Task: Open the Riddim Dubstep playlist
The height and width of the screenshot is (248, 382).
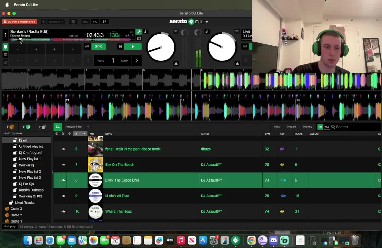Action: pyautogui.click(x=31, y=190)
